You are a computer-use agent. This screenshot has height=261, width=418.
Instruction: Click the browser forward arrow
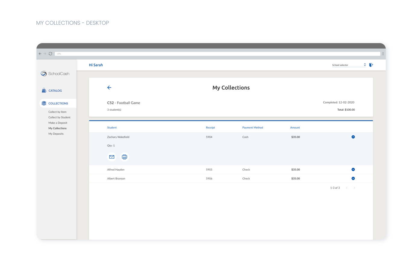click(x=45, y=54)
